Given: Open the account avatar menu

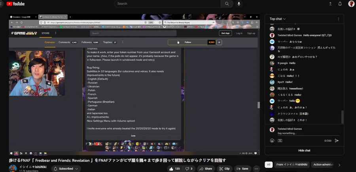Looking at the screenshot, I should click(351, 4).
